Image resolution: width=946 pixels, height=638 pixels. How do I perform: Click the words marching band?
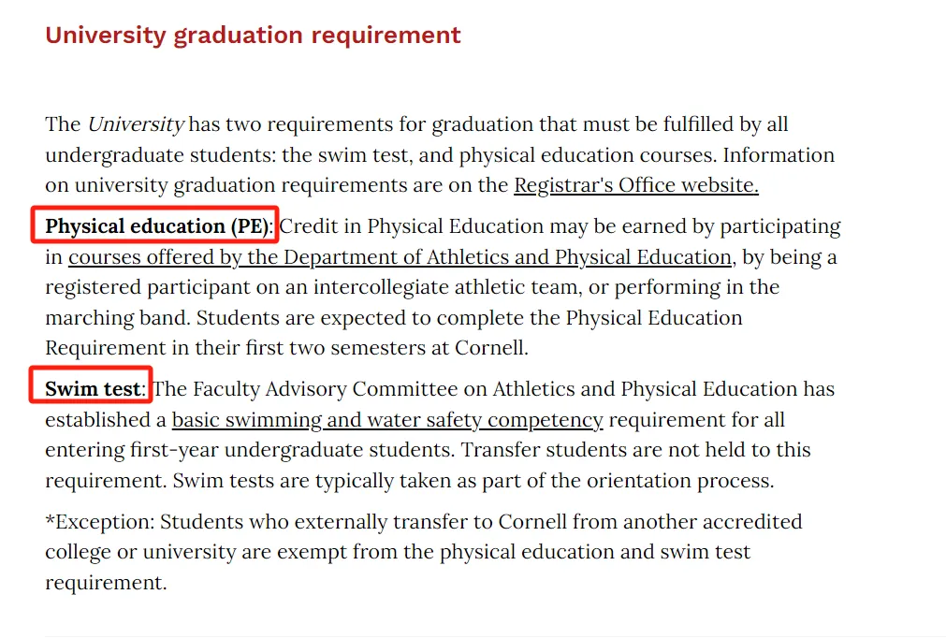pyautogui.click(x=118, y=318)
